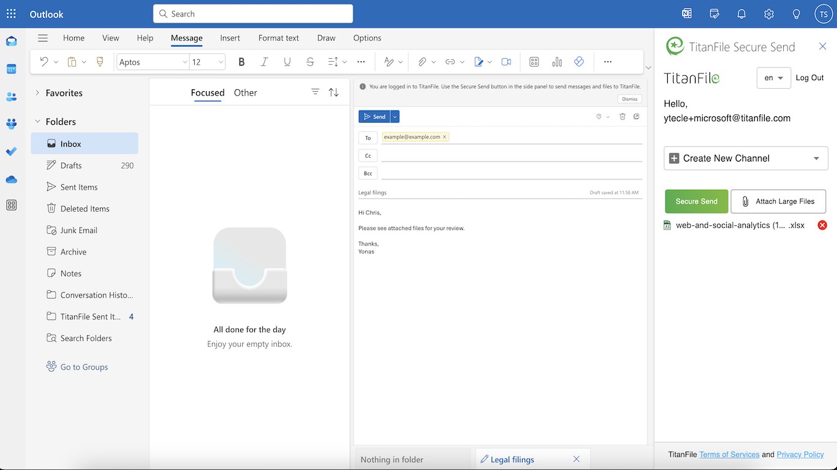Open Calendar from the left app rail
The height and width of the screenshot is (470, 837).
11,69
